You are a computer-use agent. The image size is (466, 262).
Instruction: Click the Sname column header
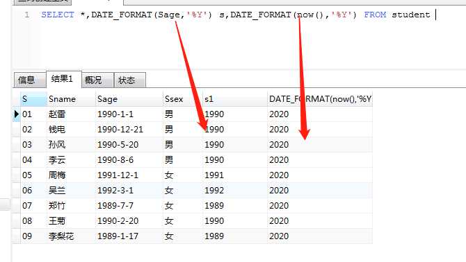coord(71,99)
